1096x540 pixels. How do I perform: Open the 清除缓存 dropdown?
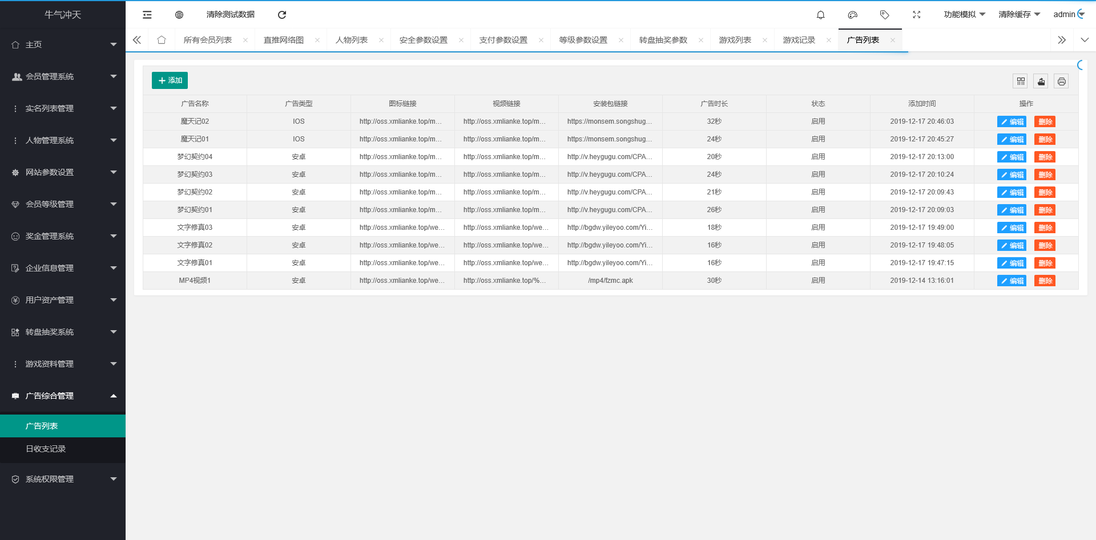1019,15
